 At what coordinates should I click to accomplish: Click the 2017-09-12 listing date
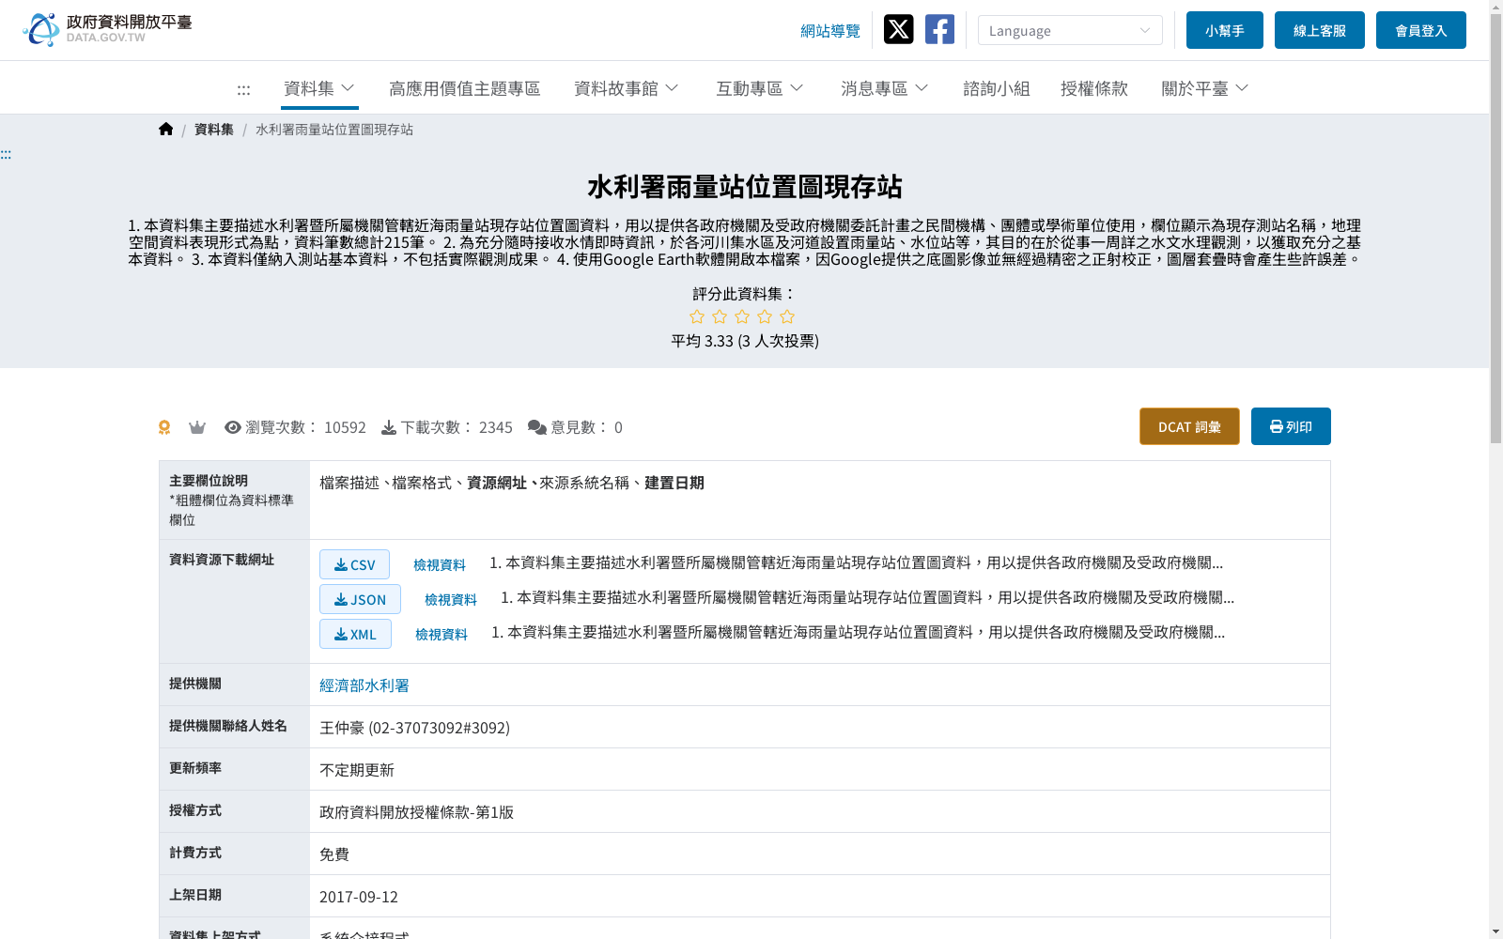click(x=359, y=897)
